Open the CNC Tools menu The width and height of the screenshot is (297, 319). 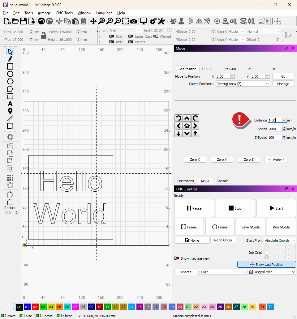click(x=64, y=13)
